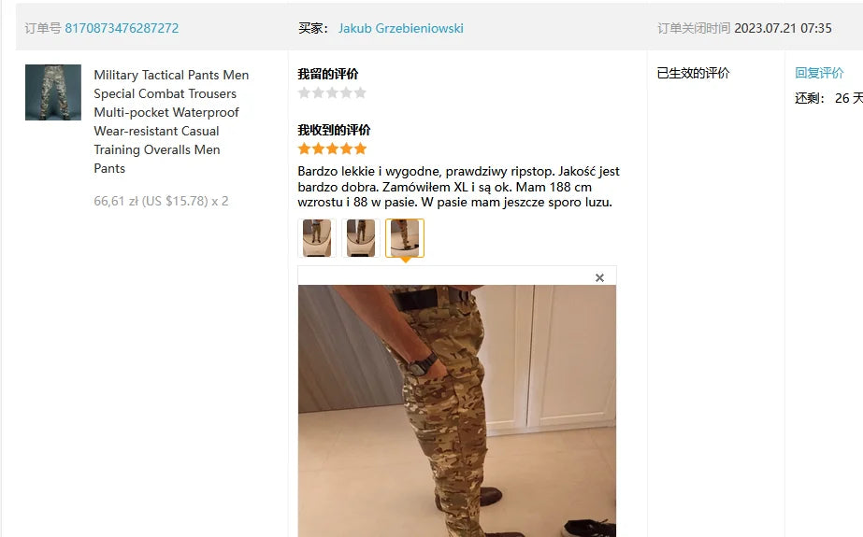This screenshot has height=537, width=863.
Task: Click fifth orange star under 我收到的评价
Action: click(x=360, y=148)
